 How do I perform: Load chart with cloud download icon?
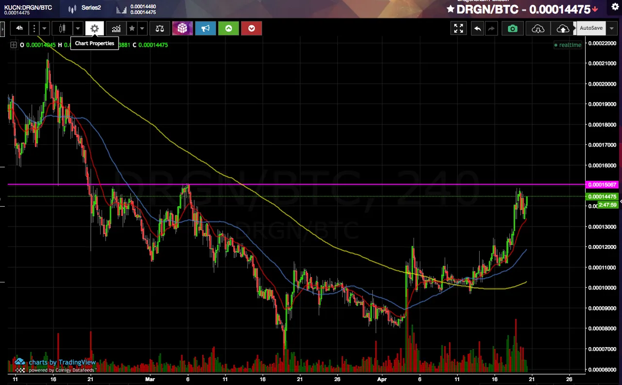coord(538,28)
